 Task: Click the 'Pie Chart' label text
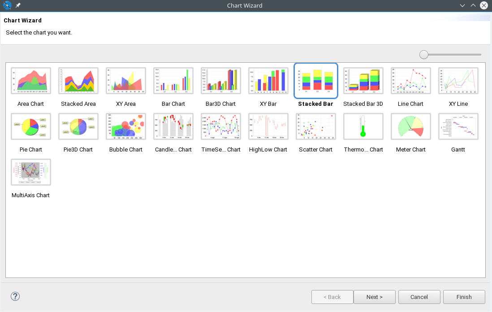click(31, 150)
